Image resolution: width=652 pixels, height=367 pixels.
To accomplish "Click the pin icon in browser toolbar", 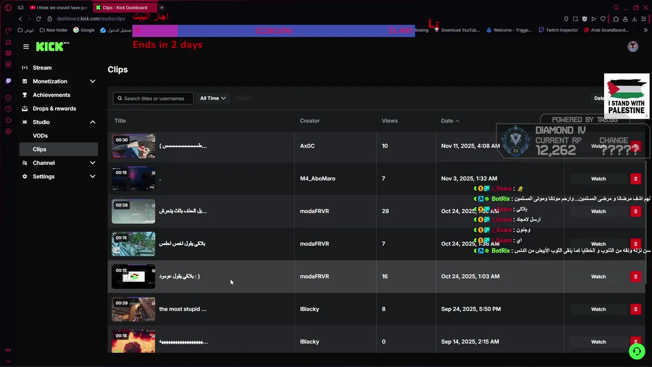I will (566, 19).
